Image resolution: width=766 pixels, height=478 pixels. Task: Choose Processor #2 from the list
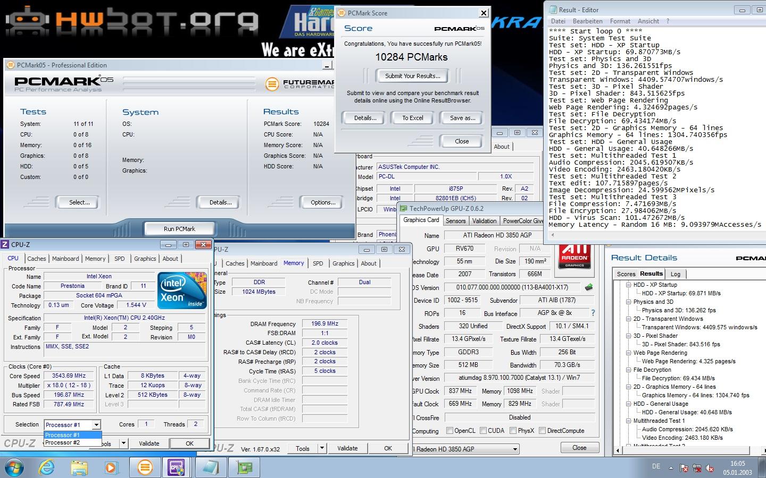click(x=72, y=442)
